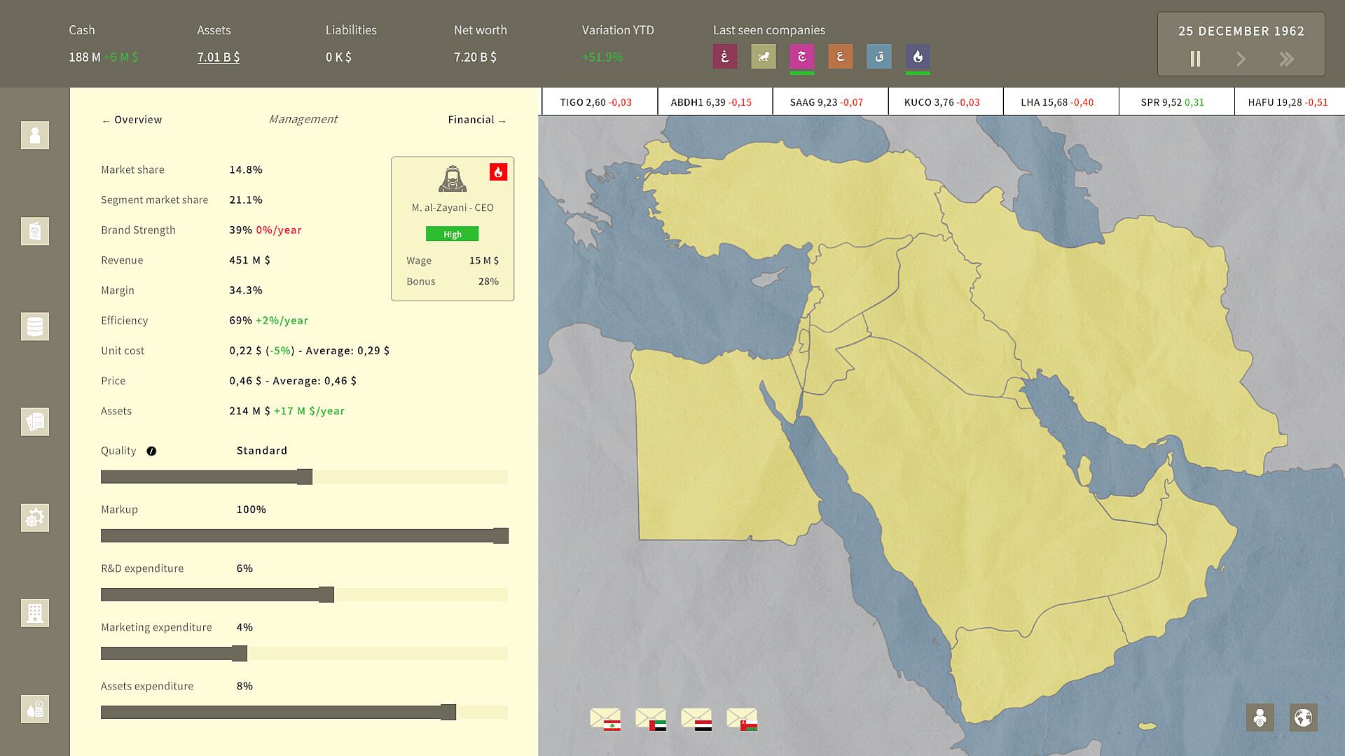Click the underlined Assets 7.01 B $ link
The image size is (1345, 756).
pos(218,57)
